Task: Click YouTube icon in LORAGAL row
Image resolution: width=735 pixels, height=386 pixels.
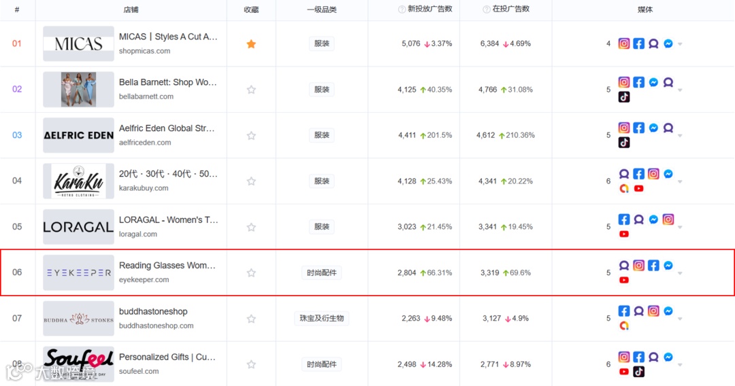Action: click(x=624, y=234)
